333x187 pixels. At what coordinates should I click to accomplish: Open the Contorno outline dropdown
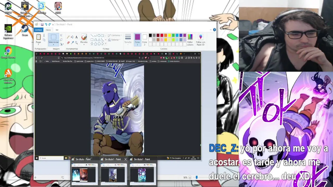click(x=114, y=35)
